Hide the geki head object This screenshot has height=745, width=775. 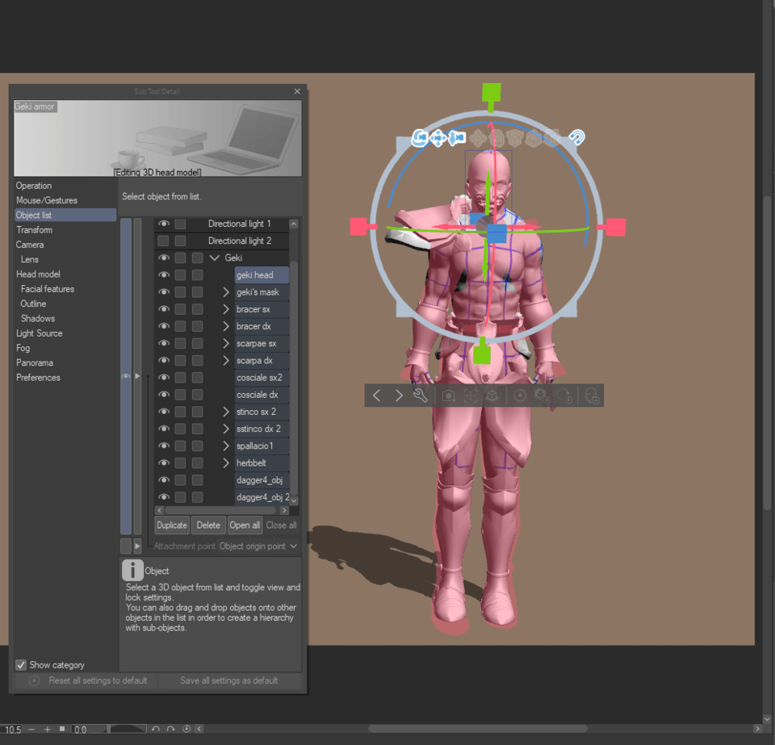pyautogui.click(x=164, y=274)
